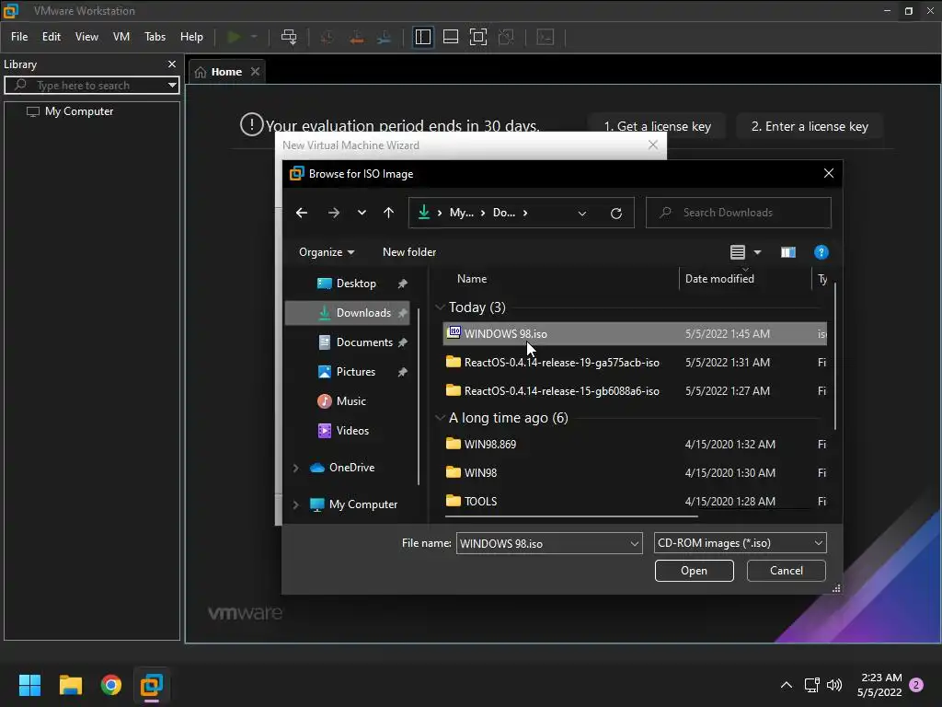The width and height of the screenshot is (942, 707).
Task: Expand the address bar path history dropdown
Action: tap(582, 214)
